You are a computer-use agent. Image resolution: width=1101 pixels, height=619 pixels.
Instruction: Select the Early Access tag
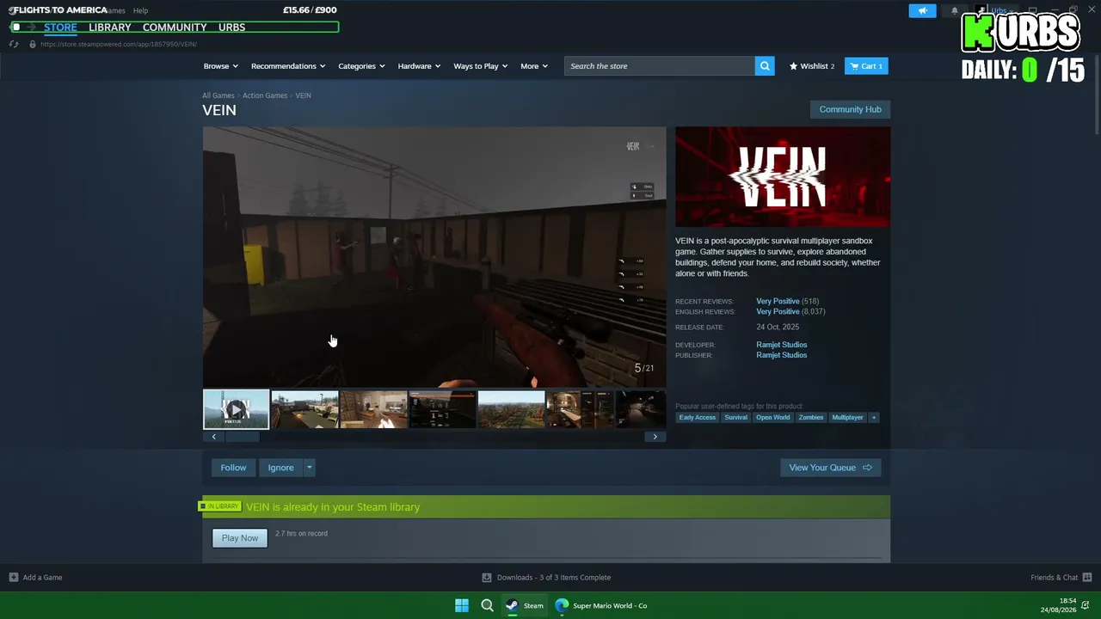698,418
